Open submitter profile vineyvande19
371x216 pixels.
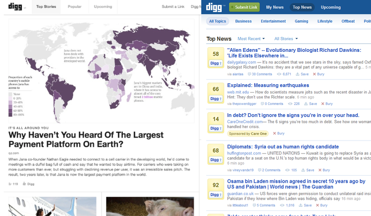click(x=243, y=170)
